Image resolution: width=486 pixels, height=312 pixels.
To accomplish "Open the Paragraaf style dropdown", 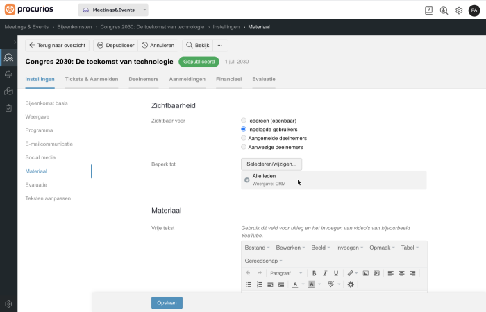I will tap(286, 273).
